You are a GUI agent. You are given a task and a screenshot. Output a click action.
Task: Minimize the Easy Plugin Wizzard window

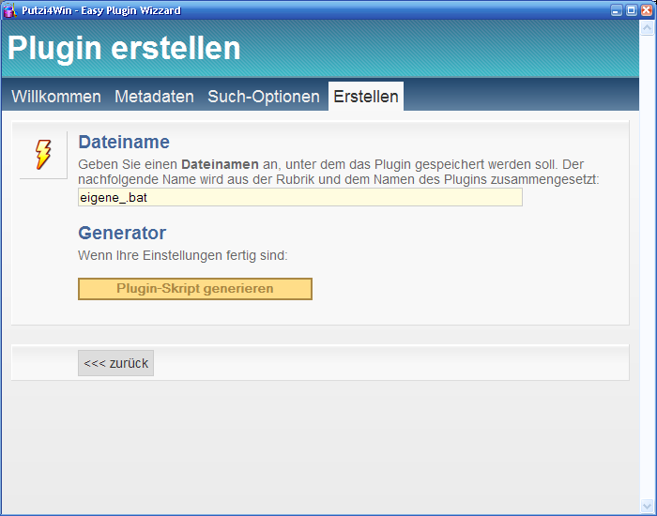click(x=616, y=10)
